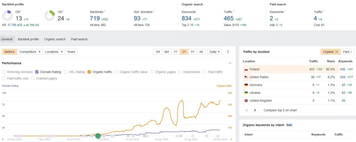Open Top 3 keywords value 15
356x142 pixels.
click(x=192, y=25)
